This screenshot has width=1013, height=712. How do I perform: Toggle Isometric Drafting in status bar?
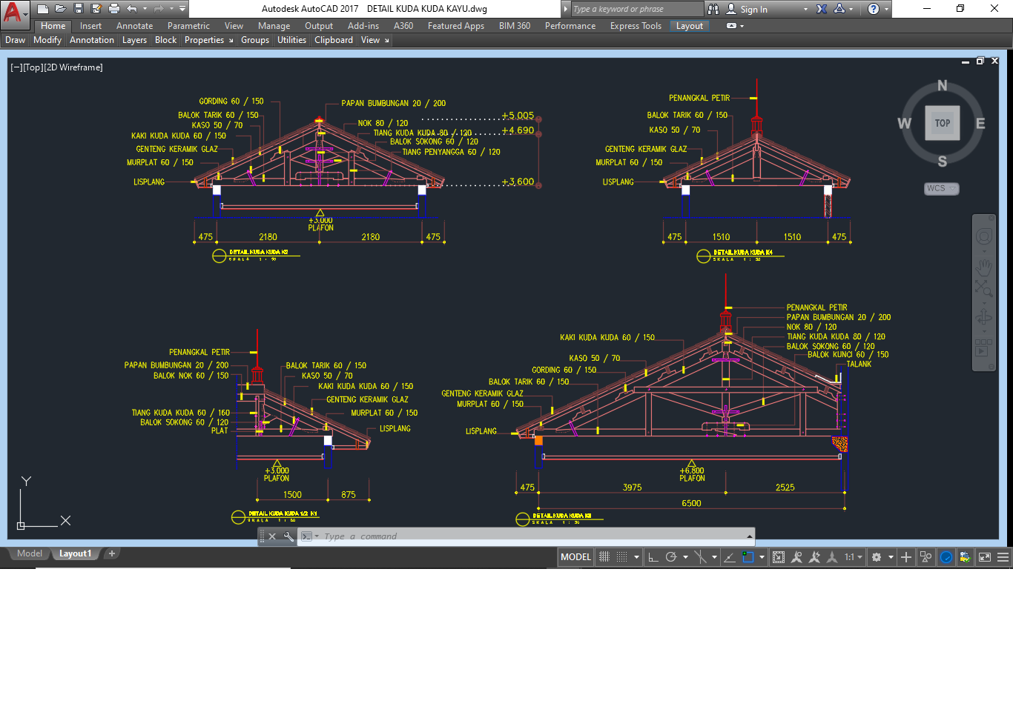pos(700,557)
